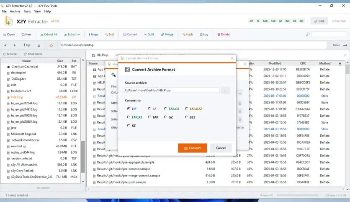350x202 pixels.
Task: Open the Drive selector
Action: coord(340,45)
